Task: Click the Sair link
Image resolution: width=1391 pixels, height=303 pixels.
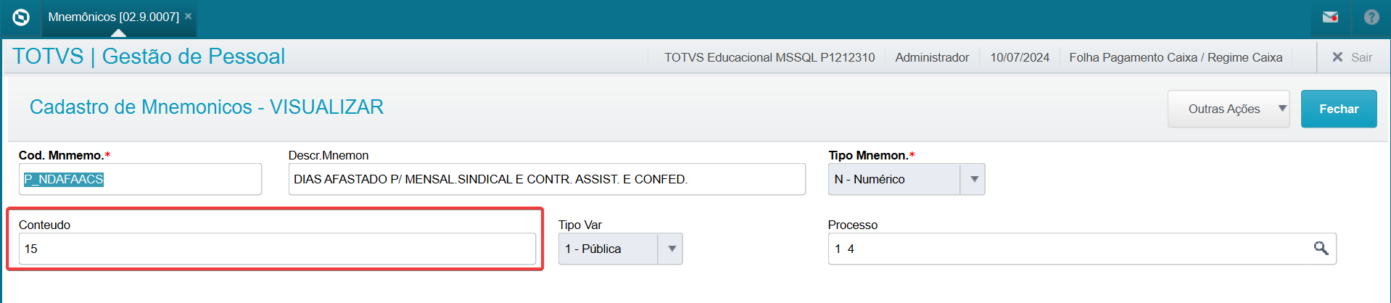Action: pyautogui.click(x=1361, y=57)
